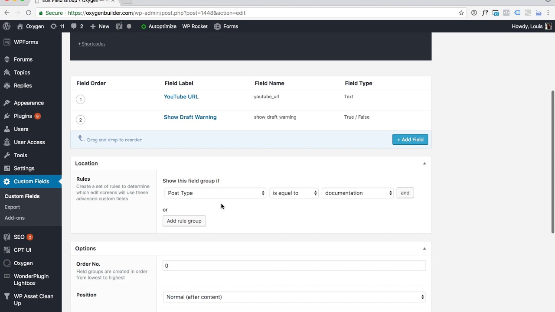The height and width of the screenshot is (312, 555).
Task: Click the Louis user avatar
Action: click(548, 26)
